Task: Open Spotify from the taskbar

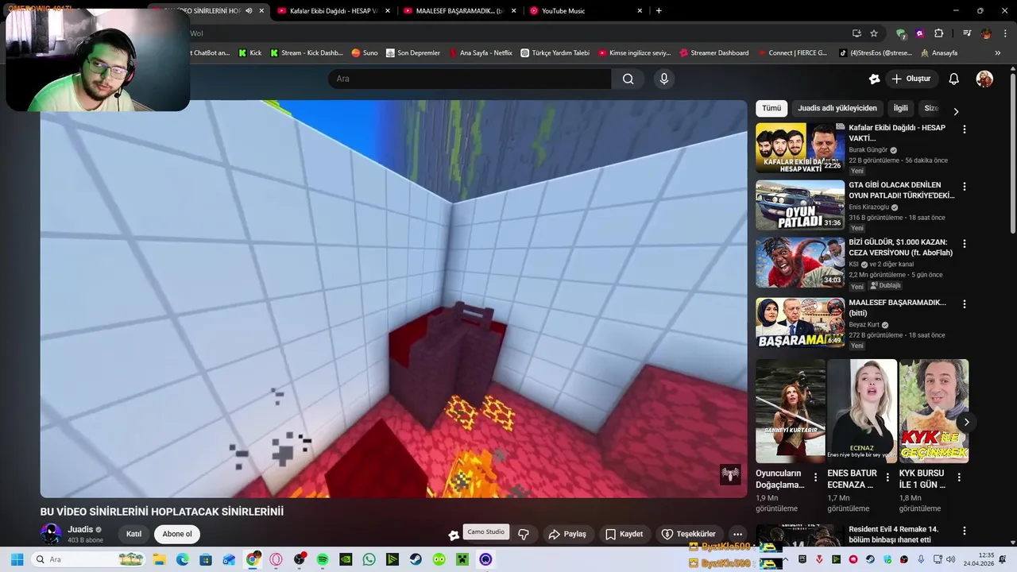Action: (323, 559)
